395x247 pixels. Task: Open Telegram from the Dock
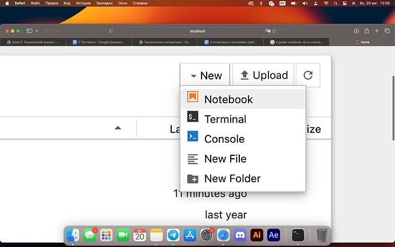173,235
